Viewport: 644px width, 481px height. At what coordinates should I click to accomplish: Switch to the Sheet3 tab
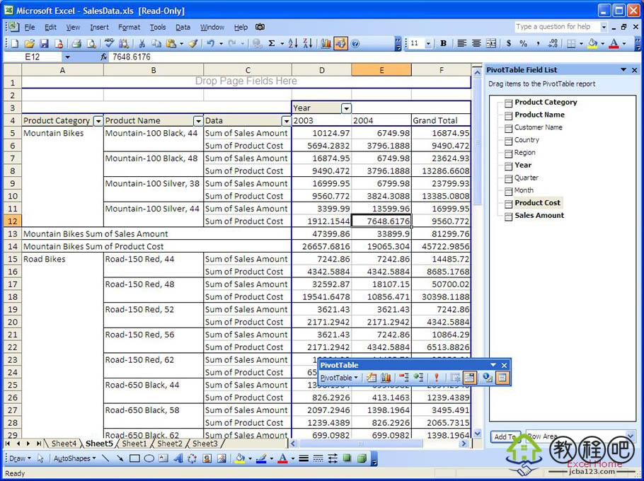[205, 444]
